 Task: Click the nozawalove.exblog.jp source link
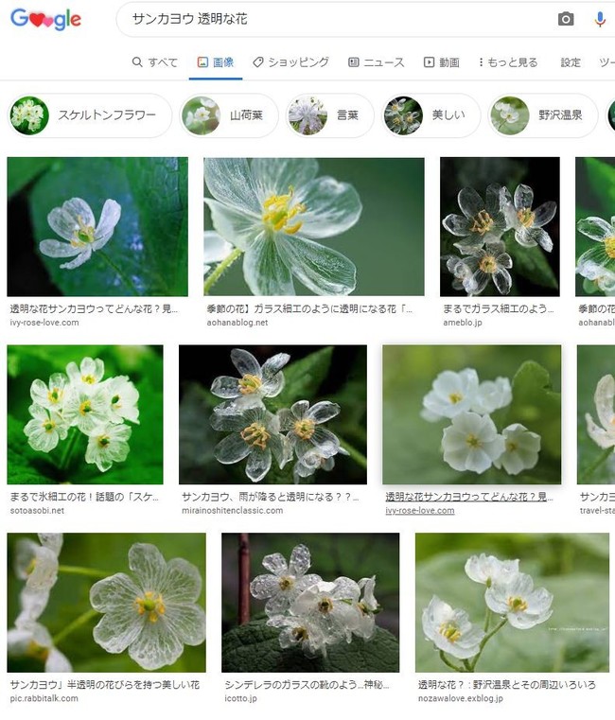pyautogui.click(x=461, y=698)
